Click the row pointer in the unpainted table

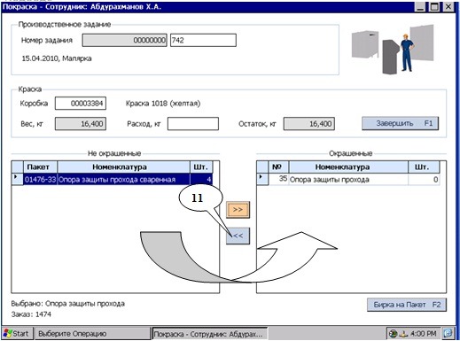coord(17,179)
